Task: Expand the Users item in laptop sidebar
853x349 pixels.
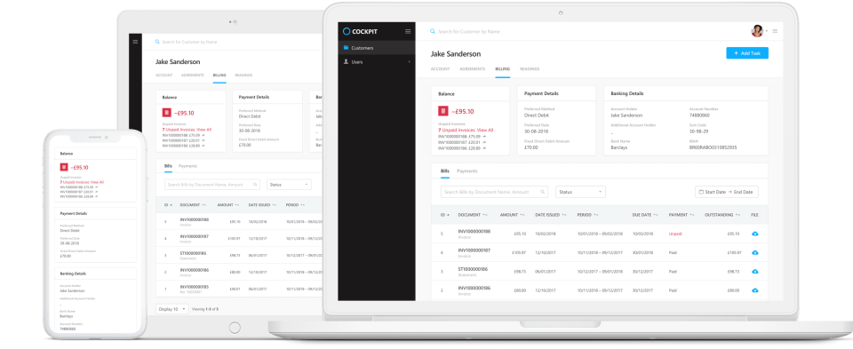Action: click(x=377, y=62)
